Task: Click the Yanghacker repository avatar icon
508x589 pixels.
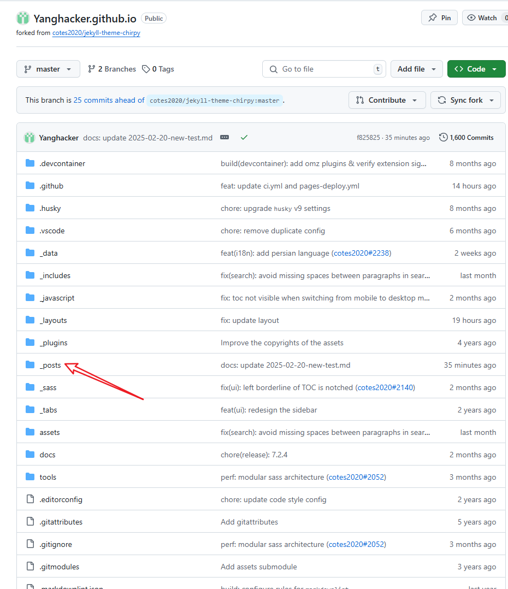Action: pyautogui.click(x=23, y=18)
